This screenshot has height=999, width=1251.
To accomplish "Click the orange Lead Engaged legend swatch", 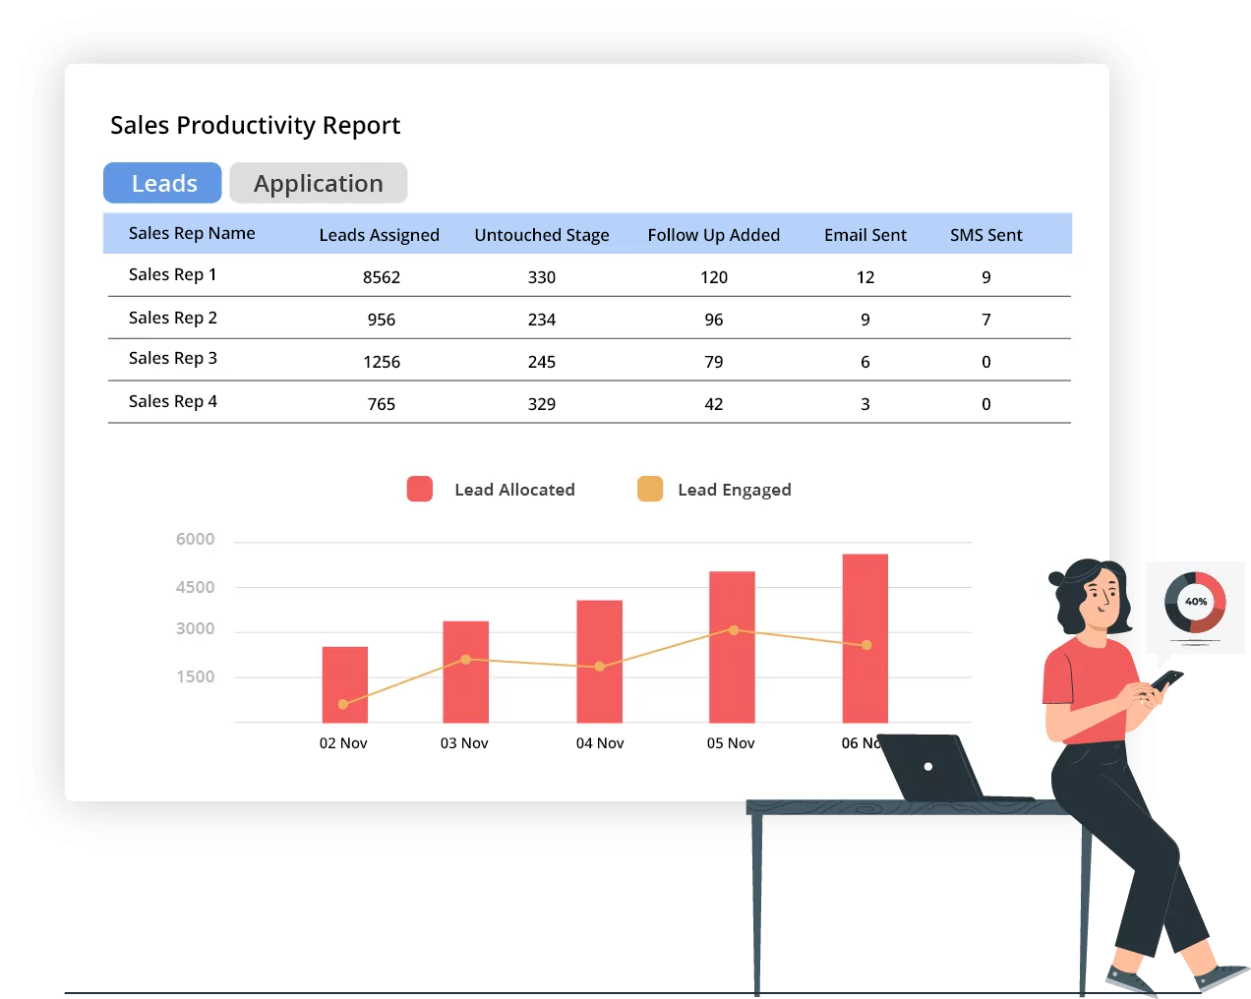I will pos(650,489).
